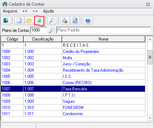Click code cell 1007
Viewport: 154px width, 128px height.
pyautogui.click(x=12, y=89)
